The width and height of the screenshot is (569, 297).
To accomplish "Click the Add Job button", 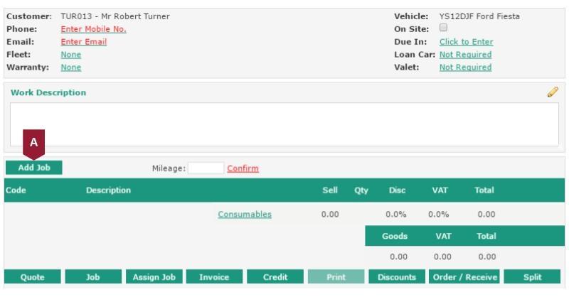I will (33, 168).
